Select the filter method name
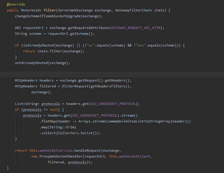This screenshot has height=173, width=224. pos(50,10)
